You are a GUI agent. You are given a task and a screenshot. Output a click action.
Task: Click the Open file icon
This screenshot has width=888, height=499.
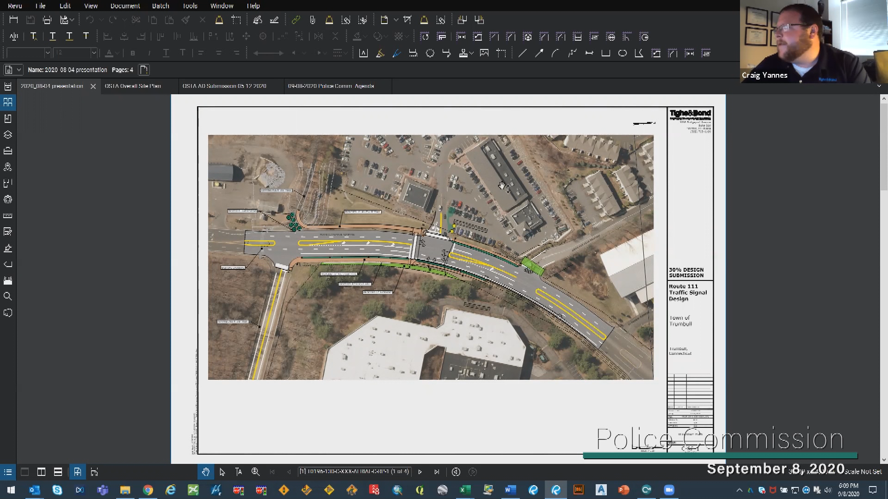(13, 20)
